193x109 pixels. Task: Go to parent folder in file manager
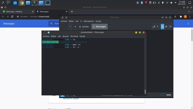tap(70, 27)
